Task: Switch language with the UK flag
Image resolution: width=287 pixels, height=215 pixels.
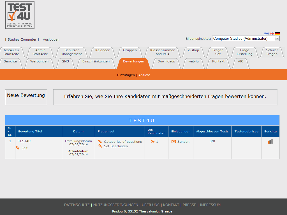Action: [272, 34]
